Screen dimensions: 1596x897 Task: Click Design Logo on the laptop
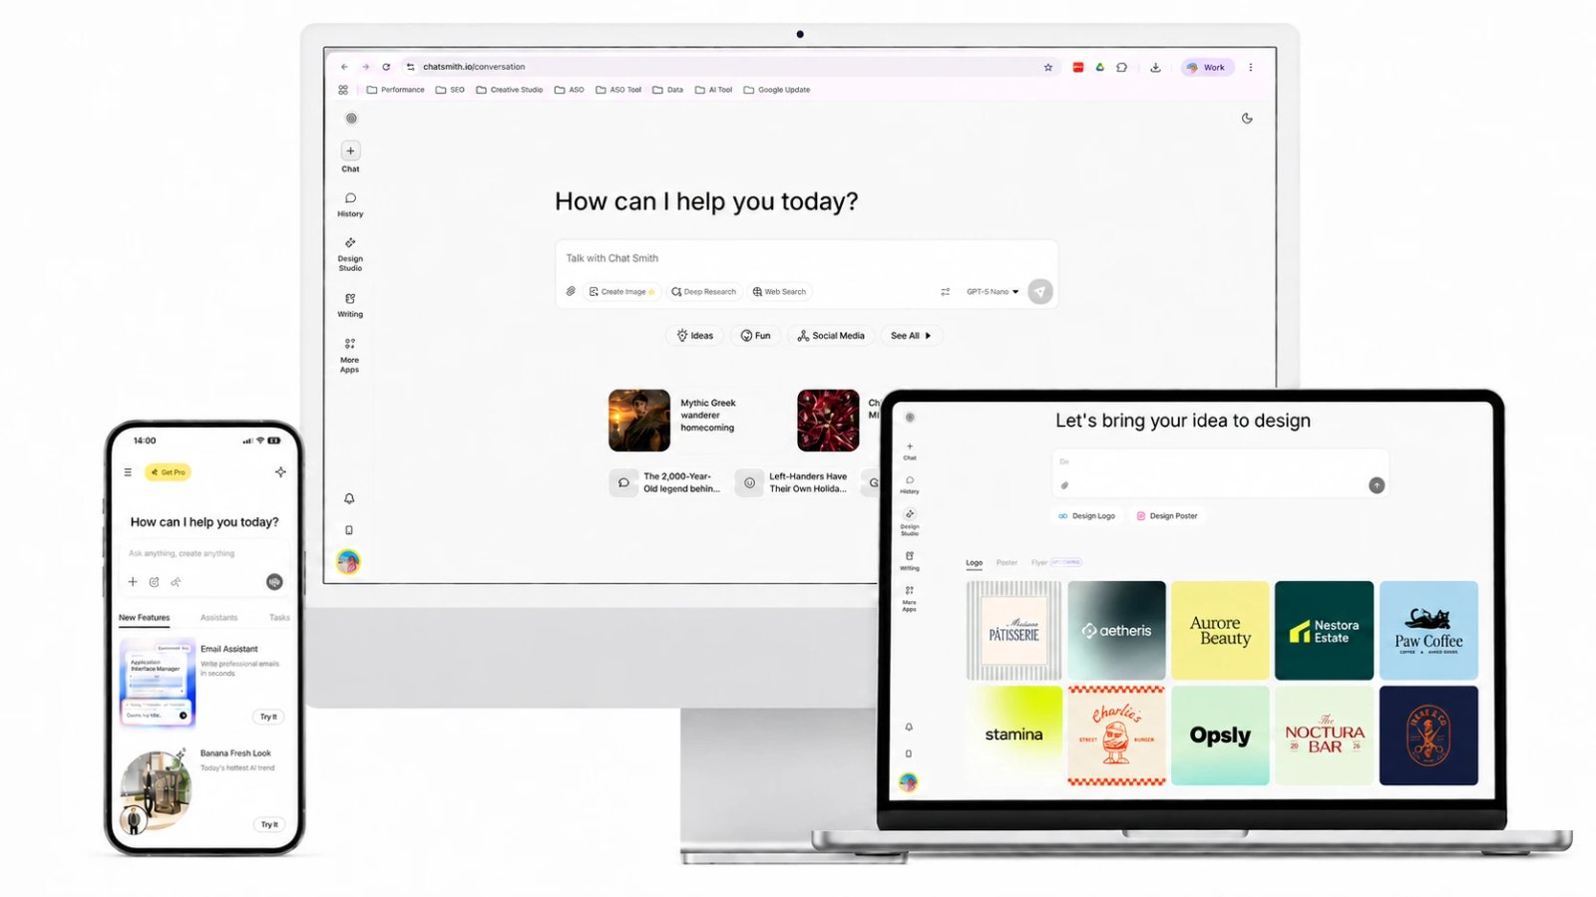(1087, 516)
